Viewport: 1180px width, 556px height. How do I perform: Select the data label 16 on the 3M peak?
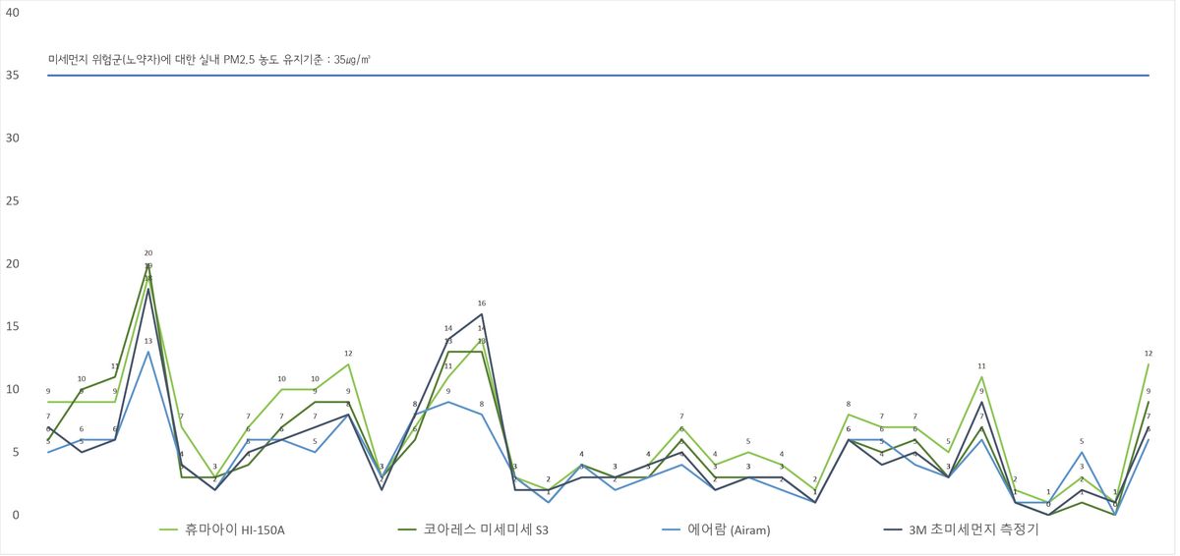(482, 304)
